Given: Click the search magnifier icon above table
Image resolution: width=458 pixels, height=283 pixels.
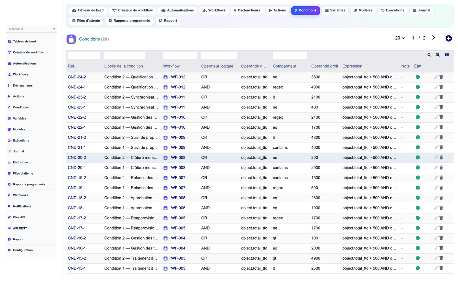Looking at the screenshot, I should coord(429,55).
